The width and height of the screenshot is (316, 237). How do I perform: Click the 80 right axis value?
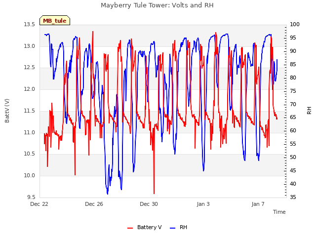[293, 78]
